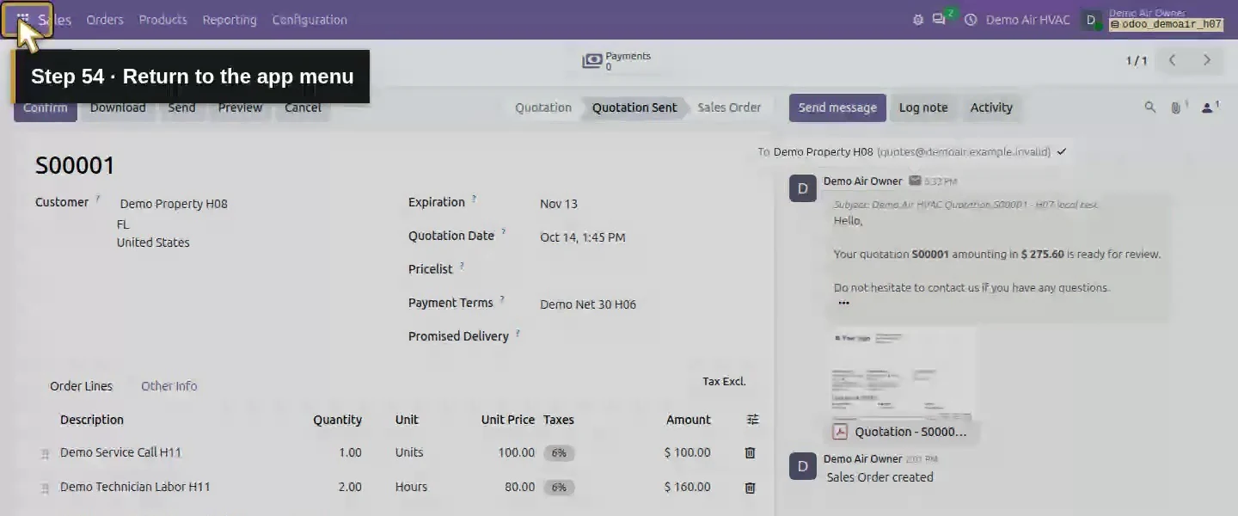Click the Sales app title
The image size is (1238, 516).
[x=54, y=20]
